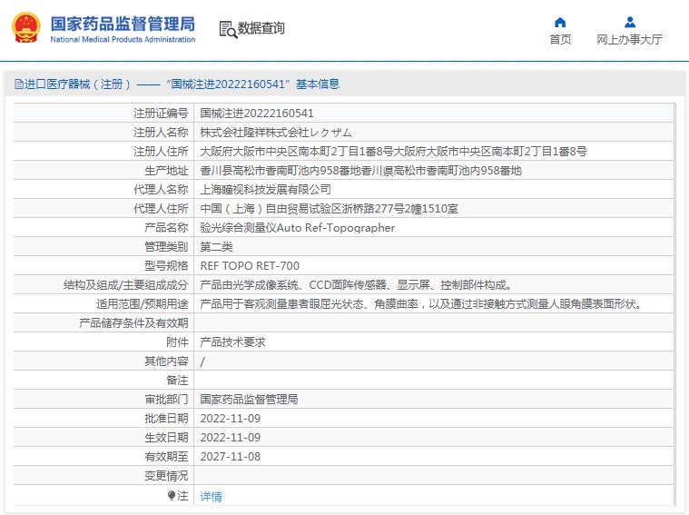Select the 生产地址 value 香川县高松市

pos(360,171)
